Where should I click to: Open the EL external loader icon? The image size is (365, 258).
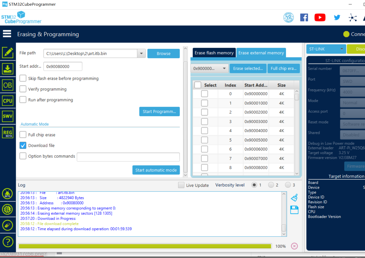click(x=8, y=209)
